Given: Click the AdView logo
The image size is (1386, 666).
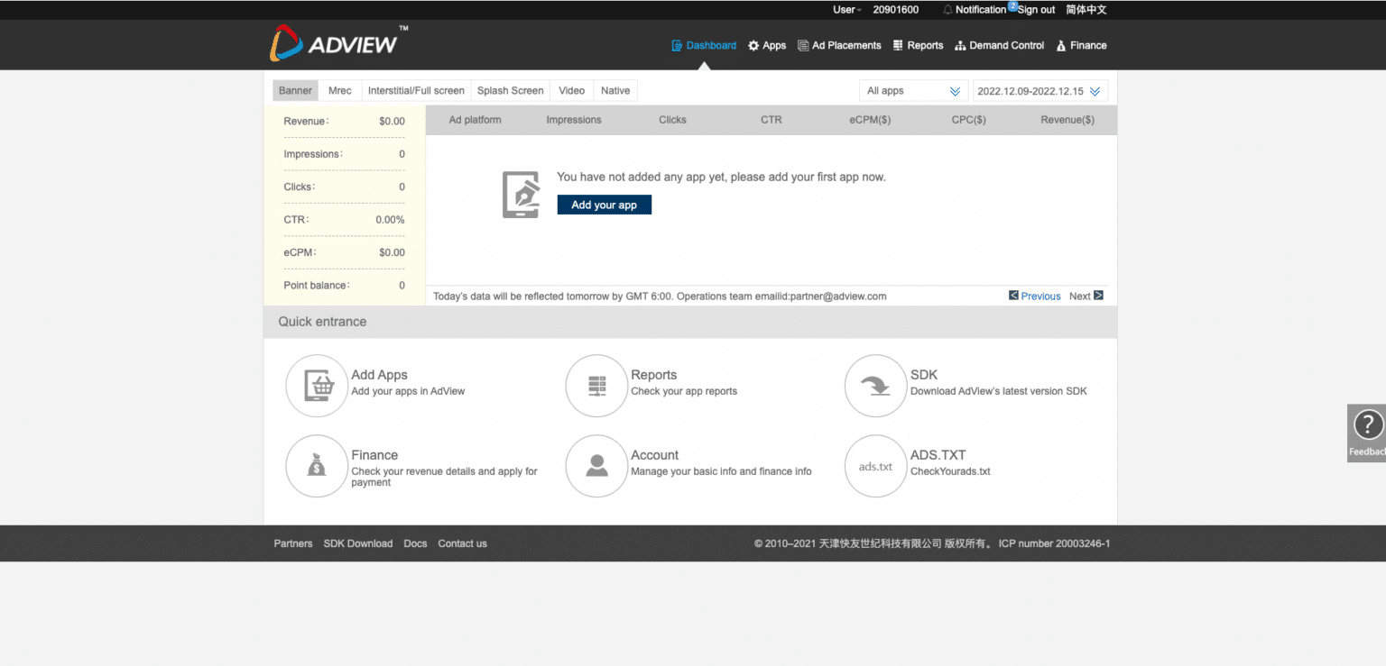Looking at the screenshot, I should [334, 43].
